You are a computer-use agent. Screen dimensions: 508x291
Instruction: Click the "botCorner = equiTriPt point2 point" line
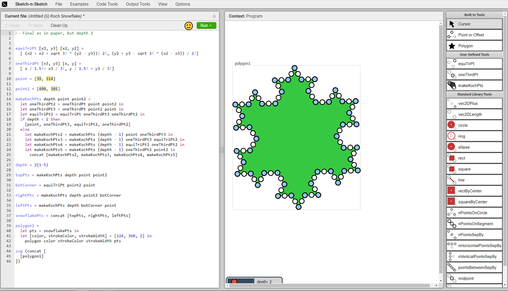pyautogui.click(x=55, y=185)
